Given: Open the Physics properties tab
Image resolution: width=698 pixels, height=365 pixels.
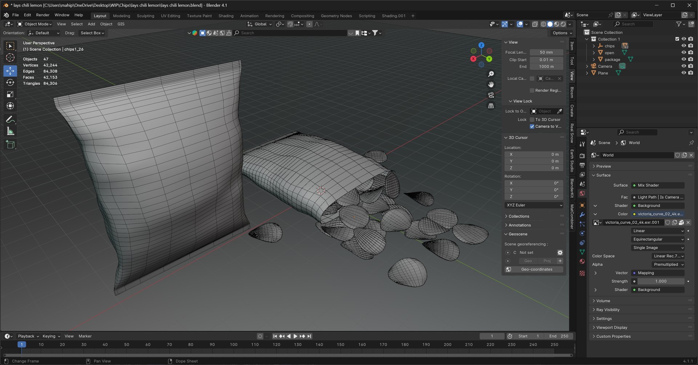Looking at the screenshot, I should pyautogui.click(x=582, y=234).
